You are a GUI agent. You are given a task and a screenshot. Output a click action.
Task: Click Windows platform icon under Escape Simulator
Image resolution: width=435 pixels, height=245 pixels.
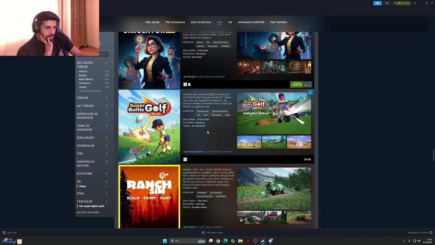185,84
